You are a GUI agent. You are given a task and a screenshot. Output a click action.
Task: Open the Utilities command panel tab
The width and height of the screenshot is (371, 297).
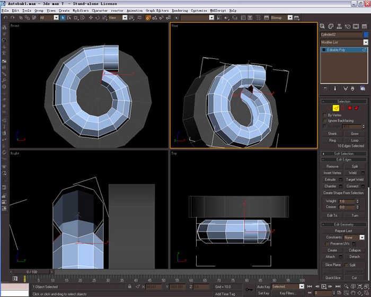(x=365, y=27)
